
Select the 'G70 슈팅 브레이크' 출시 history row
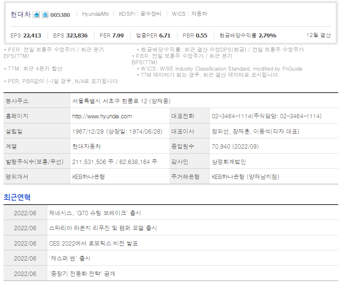click(171, 213)
